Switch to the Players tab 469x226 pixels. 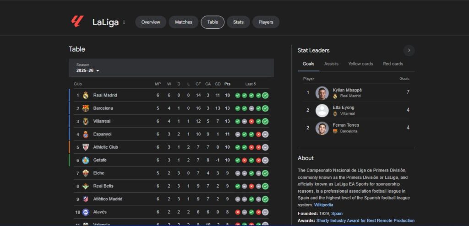click(266, 22)
